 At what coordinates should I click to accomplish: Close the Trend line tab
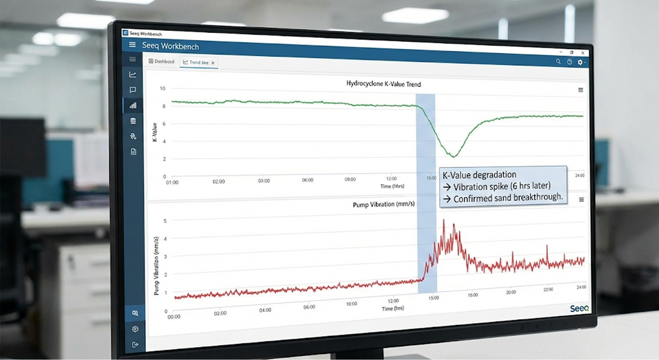[213, 63]
